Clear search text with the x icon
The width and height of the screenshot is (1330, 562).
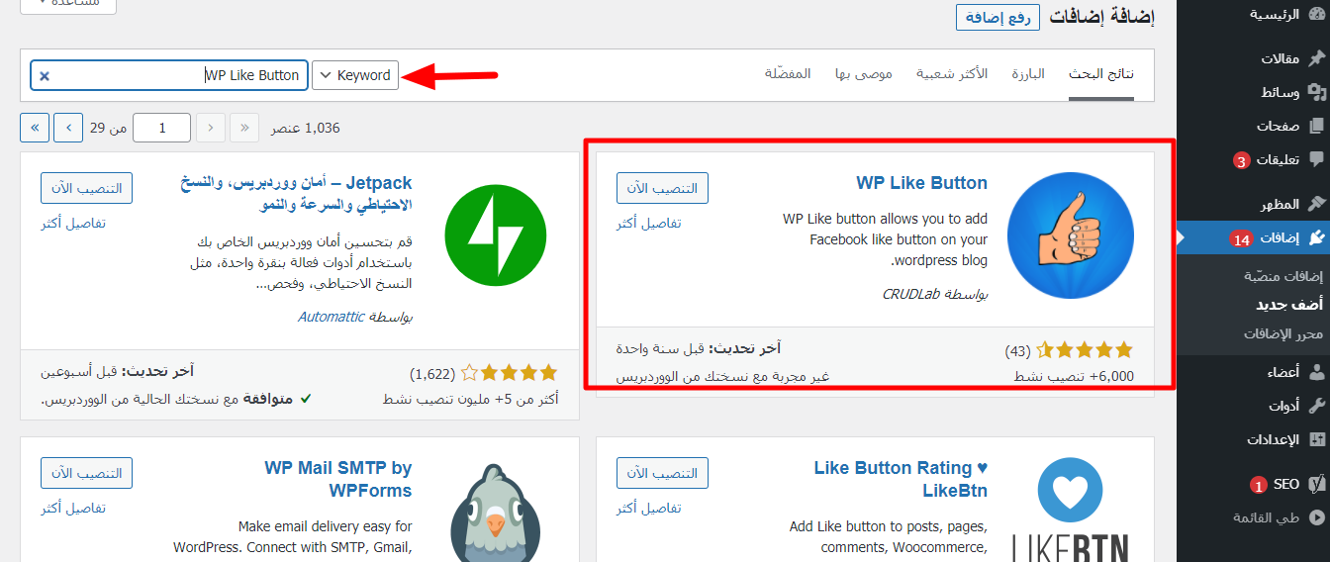(x=45, y=76)
